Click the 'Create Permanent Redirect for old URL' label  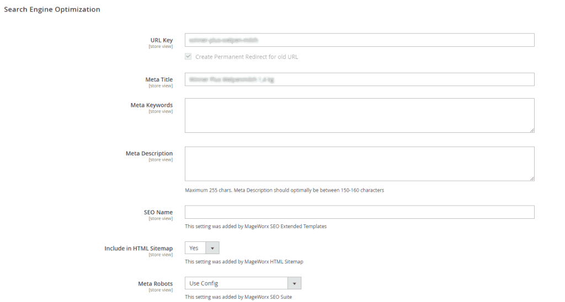pos(247,57)
